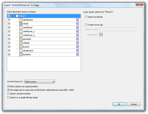Enable Import unused symbols
148x114 pixels.
click(x=8, y=94)
